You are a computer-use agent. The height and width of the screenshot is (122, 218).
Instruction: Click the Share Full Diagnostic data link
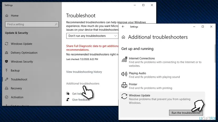pyautogui.click(x=92, y=48)
